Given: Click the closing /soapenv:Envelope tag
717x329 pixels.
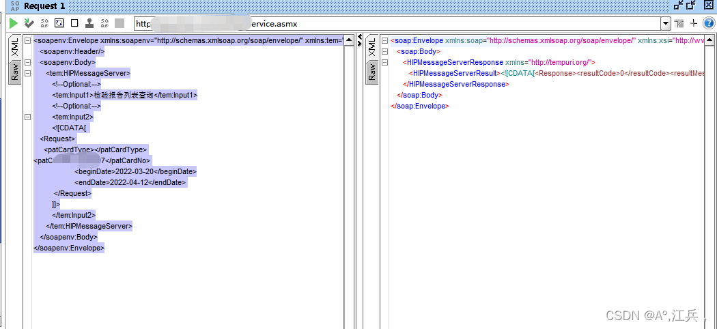Looking at the screenshot, I should [x=69, y=248].
